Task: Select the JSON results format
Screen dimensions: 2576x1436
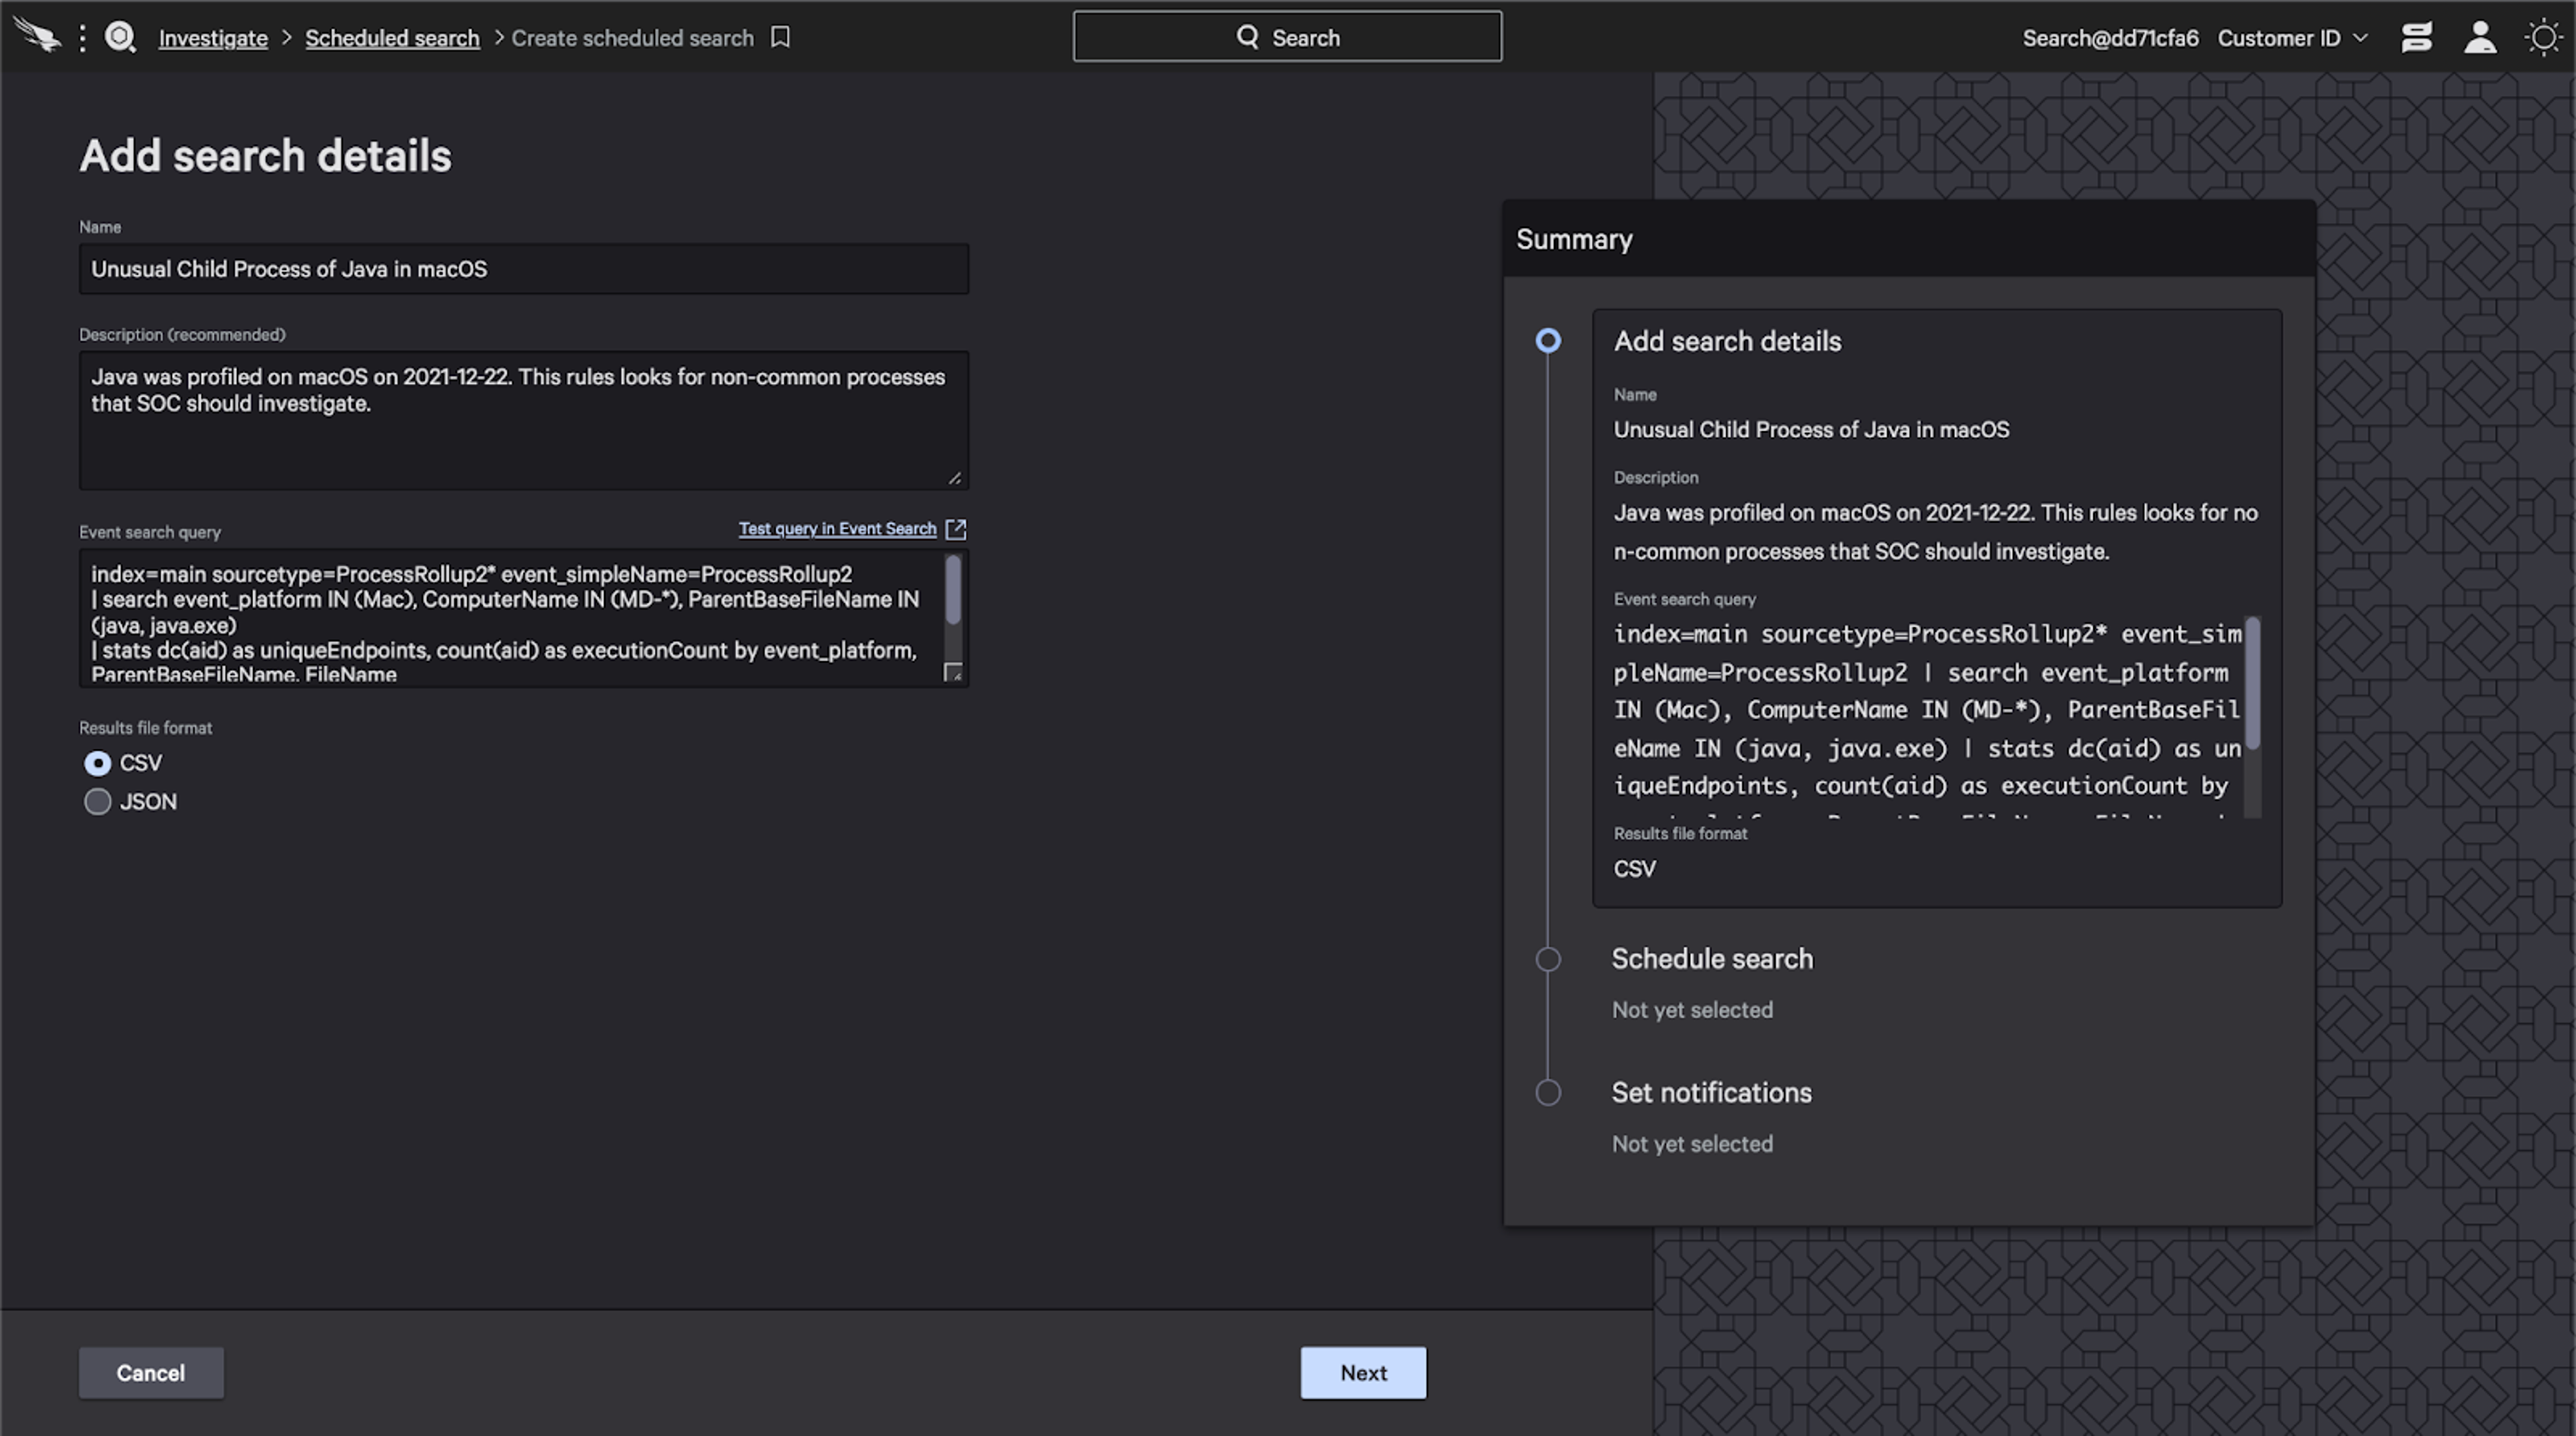Action: pos(97,802)
